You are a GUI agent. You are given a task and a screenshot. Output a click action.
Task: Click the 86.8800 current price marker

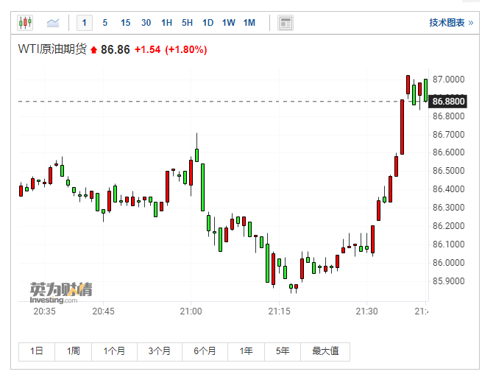[x=448, y=102]
